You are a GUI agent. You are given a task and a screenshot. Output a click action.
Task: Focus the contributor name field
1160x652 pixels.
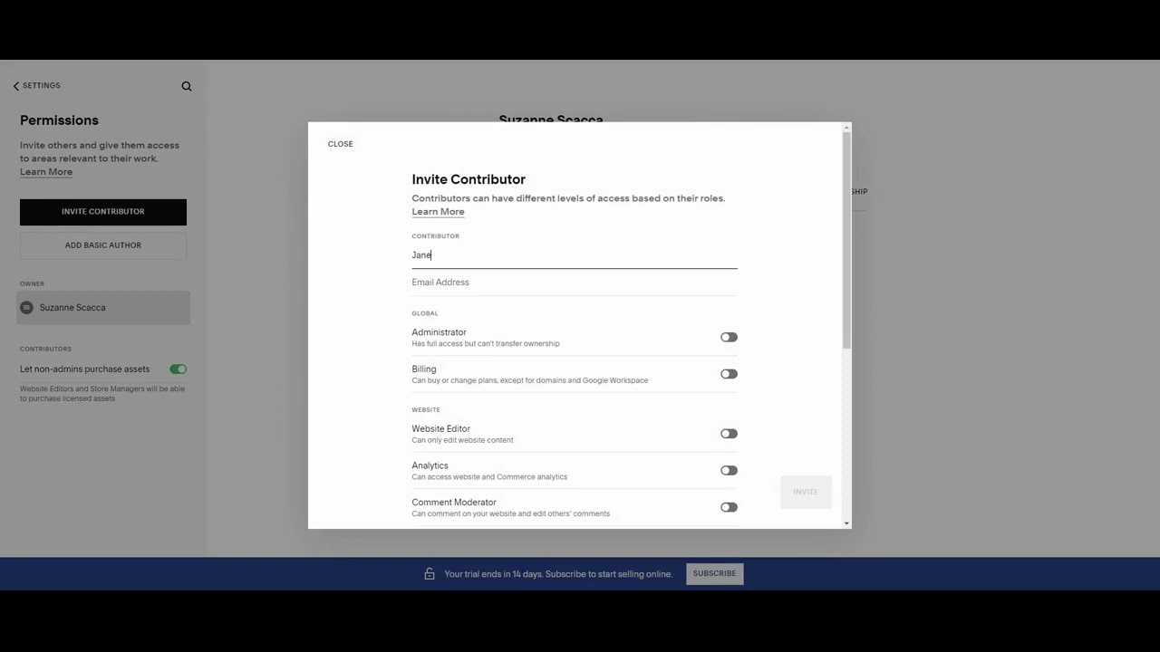point(575,255)
